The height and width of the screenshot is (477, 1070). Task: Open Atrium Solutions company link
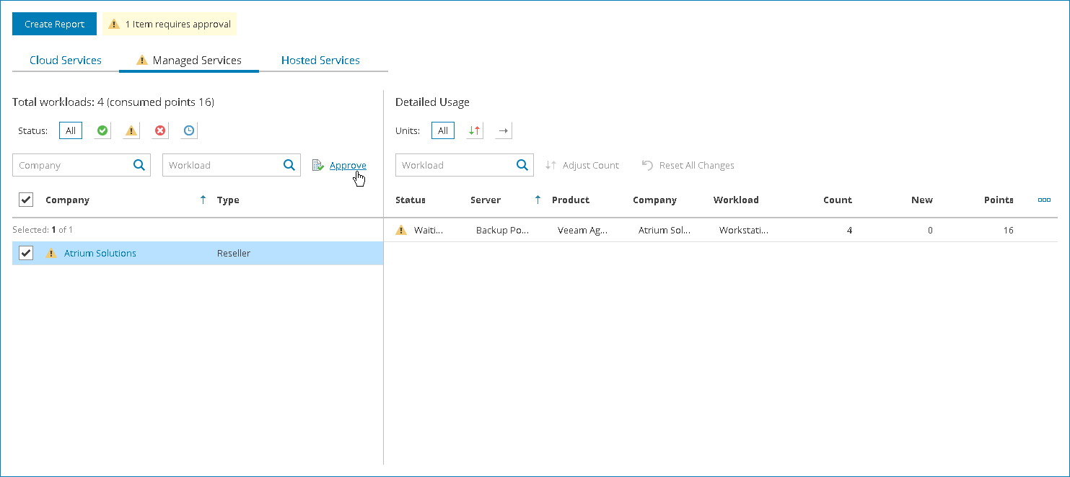pyautogui.click(x=100, y=254)
